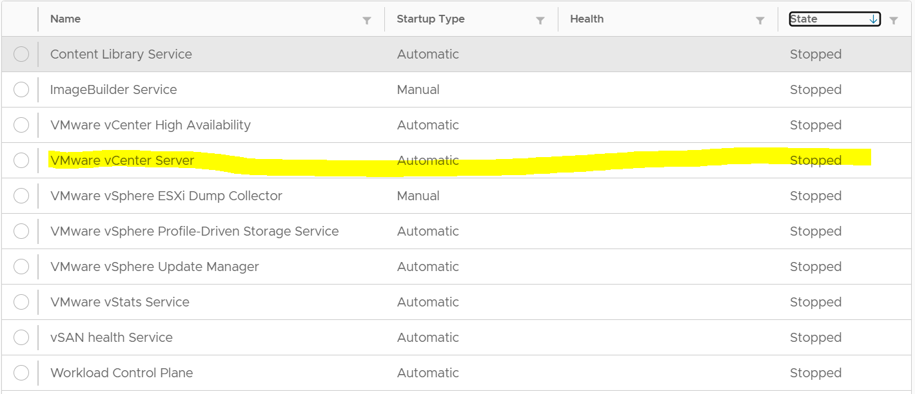Open the State column sort dropdown
Image resolution: width=915 pixels, height=394 pixels.
click(834, 19)
